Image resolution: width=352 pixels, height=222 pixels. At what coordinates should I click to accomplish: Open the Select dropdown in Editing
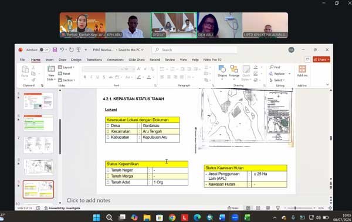point(277,80)
